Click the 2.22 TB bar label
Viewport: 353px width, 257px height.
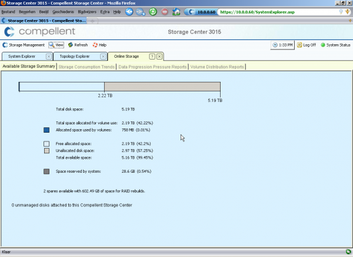[x=105, y=95]
